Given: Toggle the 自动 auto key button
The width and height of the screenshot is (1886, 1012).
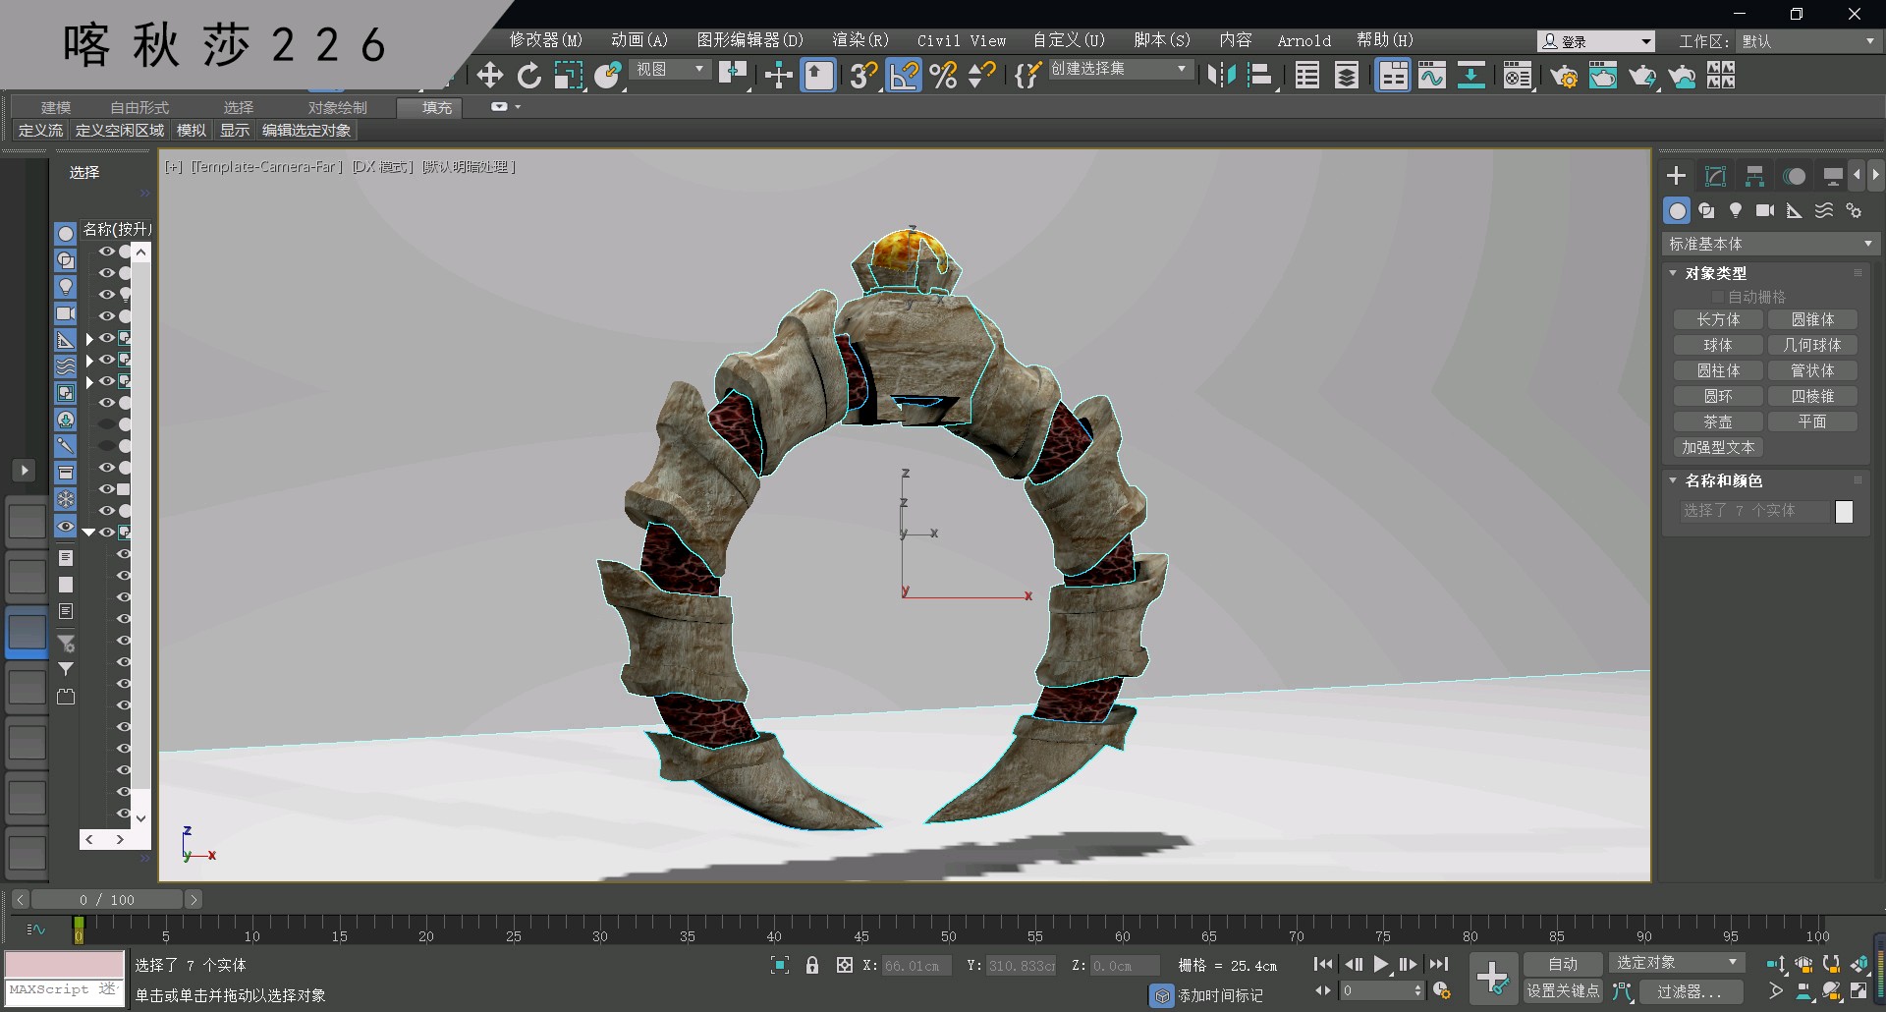Looking at the screenshot, I should (x=1563, y=964).
